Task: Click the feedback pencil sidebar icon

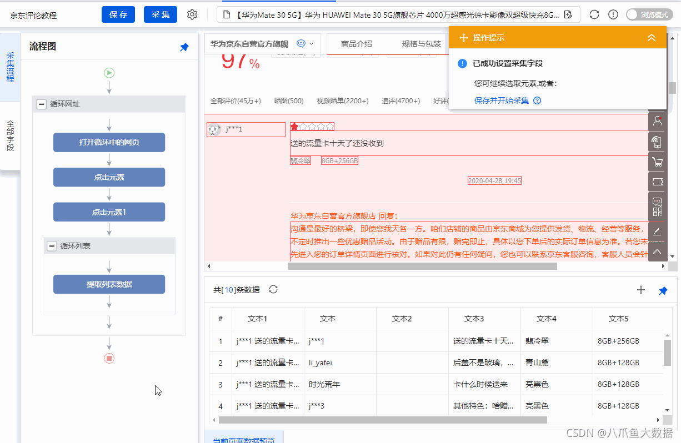Action: [x=658, y=231]
